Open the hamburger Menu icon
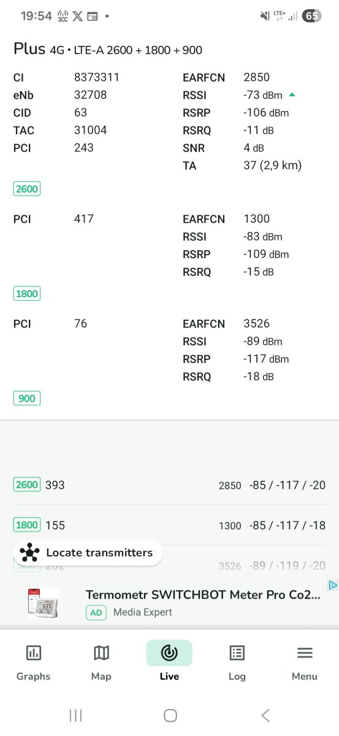The width and height of the screenshot is (339, 736). [305, 653]
